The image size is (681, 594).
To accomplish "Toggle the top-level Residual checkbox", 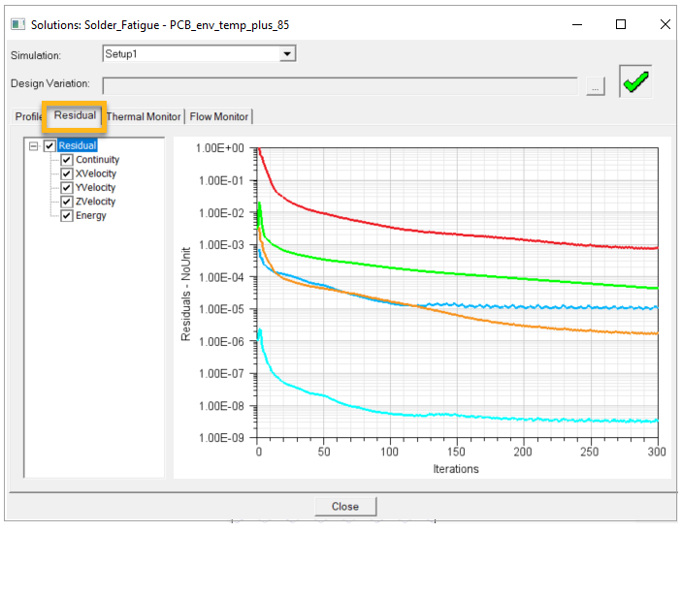I will click(50, 146).
